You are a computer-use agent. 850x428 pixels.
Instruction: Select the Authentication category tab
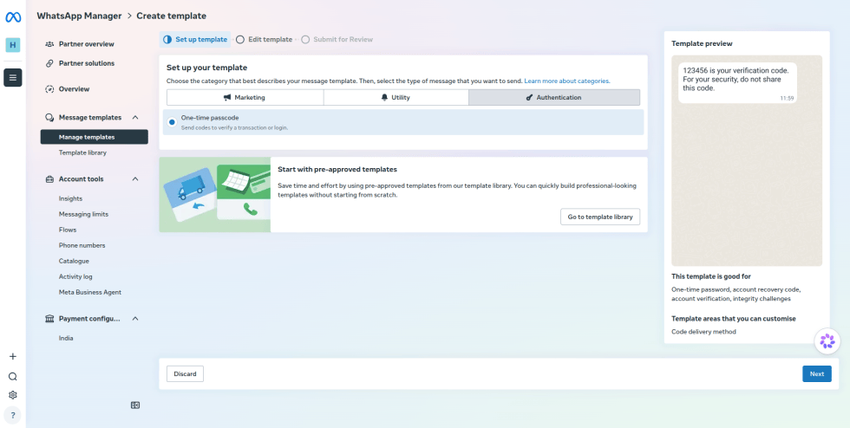[554, 98]
